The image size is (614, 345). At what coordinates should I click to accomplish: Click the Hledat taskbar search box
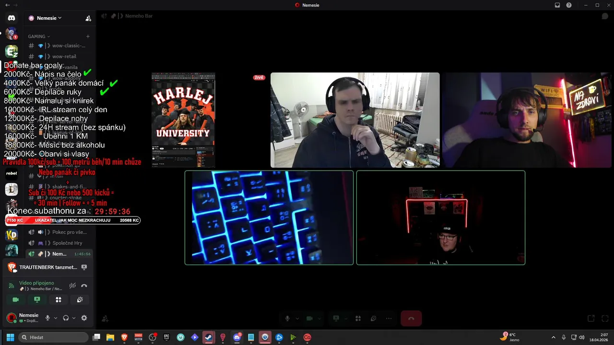(x=54, y=337)
